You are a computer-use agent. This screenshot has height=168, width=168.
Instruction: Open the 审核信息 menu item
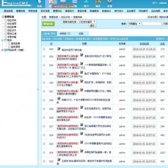pos(33,11)
